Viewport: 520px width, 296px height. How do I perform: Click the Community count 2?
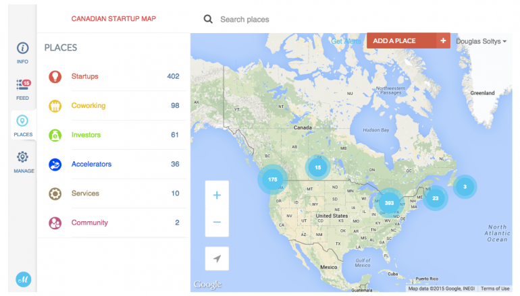click(177, 223)
